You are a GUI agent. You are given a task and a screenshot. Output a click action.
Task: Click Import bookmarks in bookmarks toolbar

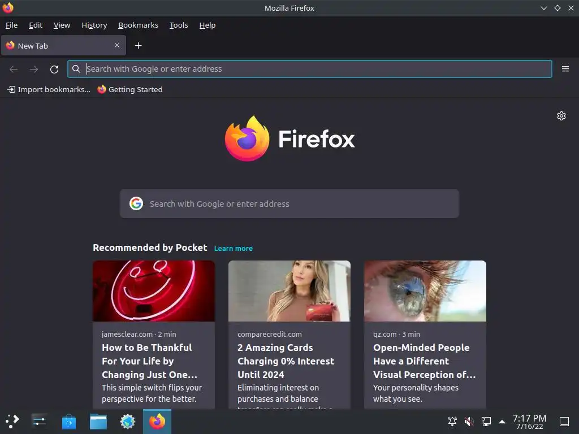(49, 89)
